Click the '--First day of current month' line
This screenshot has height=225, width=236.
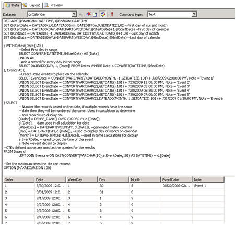[x=85, y=25]
